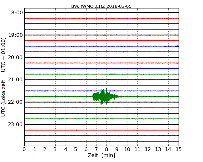Viewport: 203px width, 162px height.
Task: Click x-axis tick label 8
Action: pyautogui.click(x=106, y=150)
